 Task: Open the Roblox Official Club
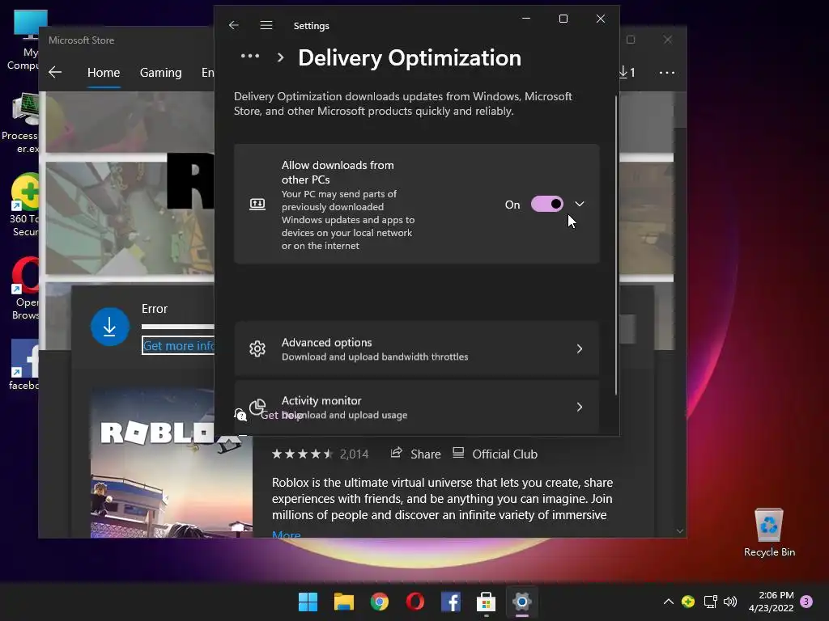point(495,454)
